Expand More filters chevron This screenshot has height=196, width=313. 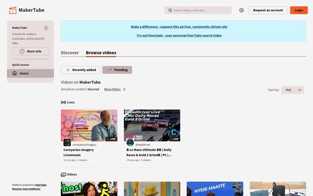124,89
